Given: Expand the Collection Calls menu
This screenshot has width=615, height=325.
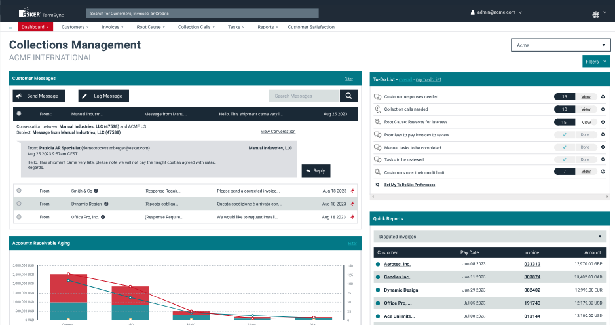Looking at the screenshot, I should 196,27.
